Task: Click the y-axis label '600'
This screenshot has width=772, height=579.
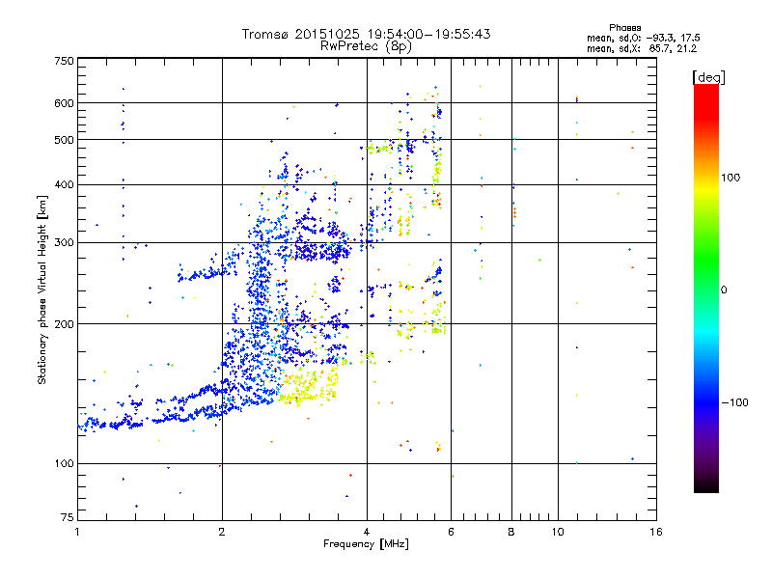Action: tap(64, 103)
